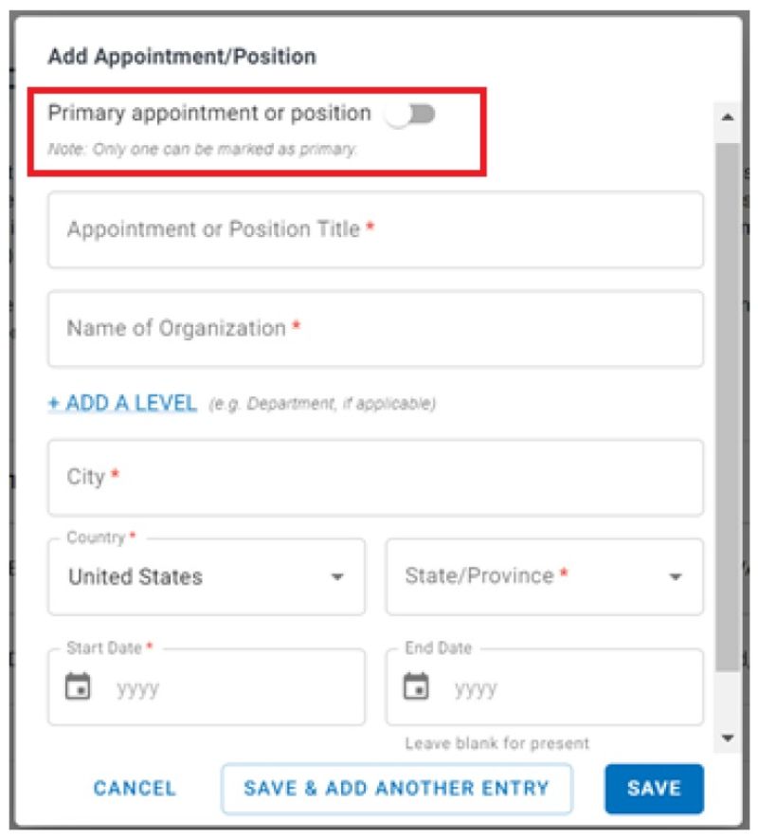Open the End Date calendar picker icon

[x=416, y=686]
